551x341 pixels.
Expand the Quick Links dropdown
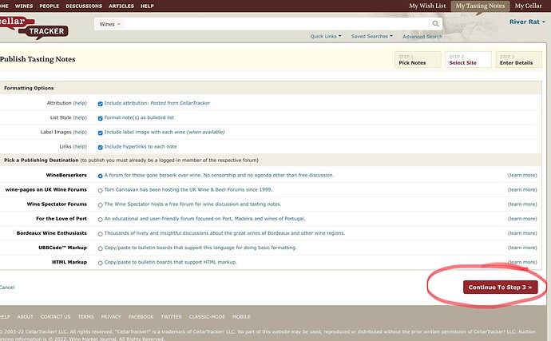click(325, 36)
